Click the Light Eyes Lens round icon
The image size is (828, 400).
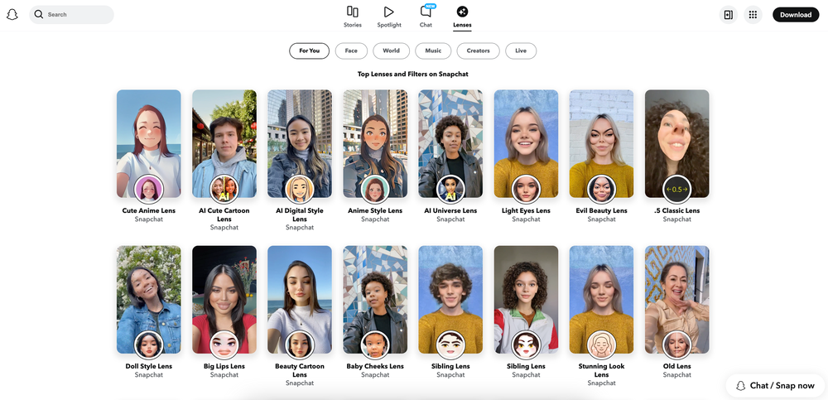click(x=526, y=189)
